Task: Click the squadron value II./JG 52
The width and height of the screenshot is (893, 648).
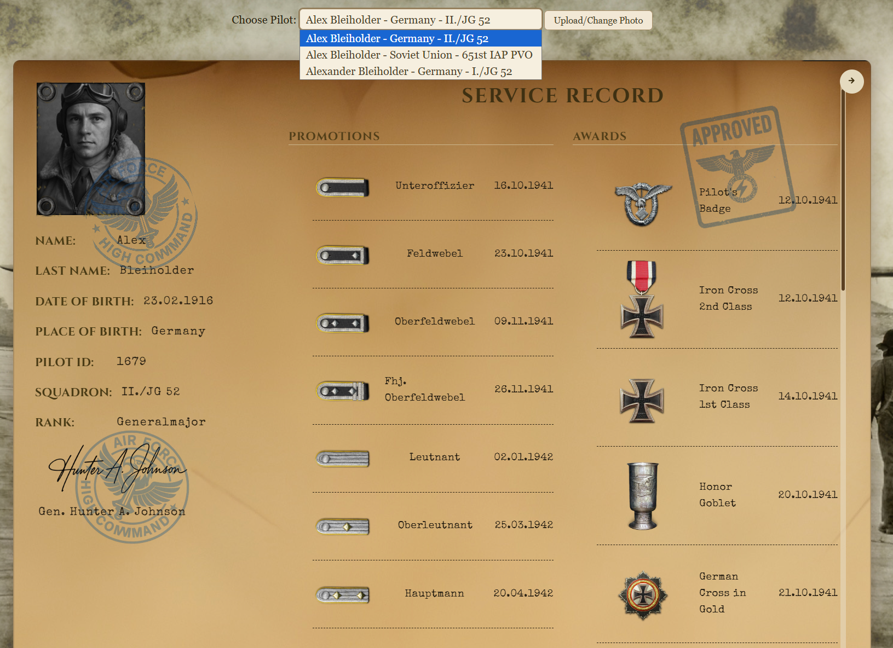Action: (x=151, y=391)
